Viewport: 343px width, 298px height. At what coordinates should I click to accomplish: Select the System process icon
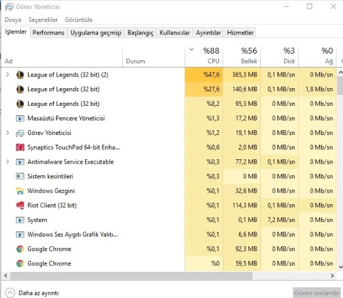20,220
